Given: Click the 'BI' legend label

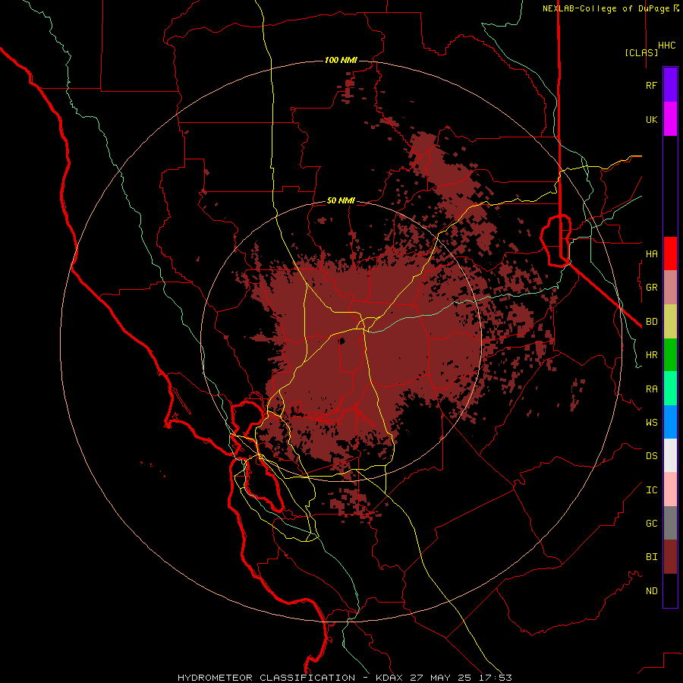Looking at the screenshot, I should coord(651,557).
